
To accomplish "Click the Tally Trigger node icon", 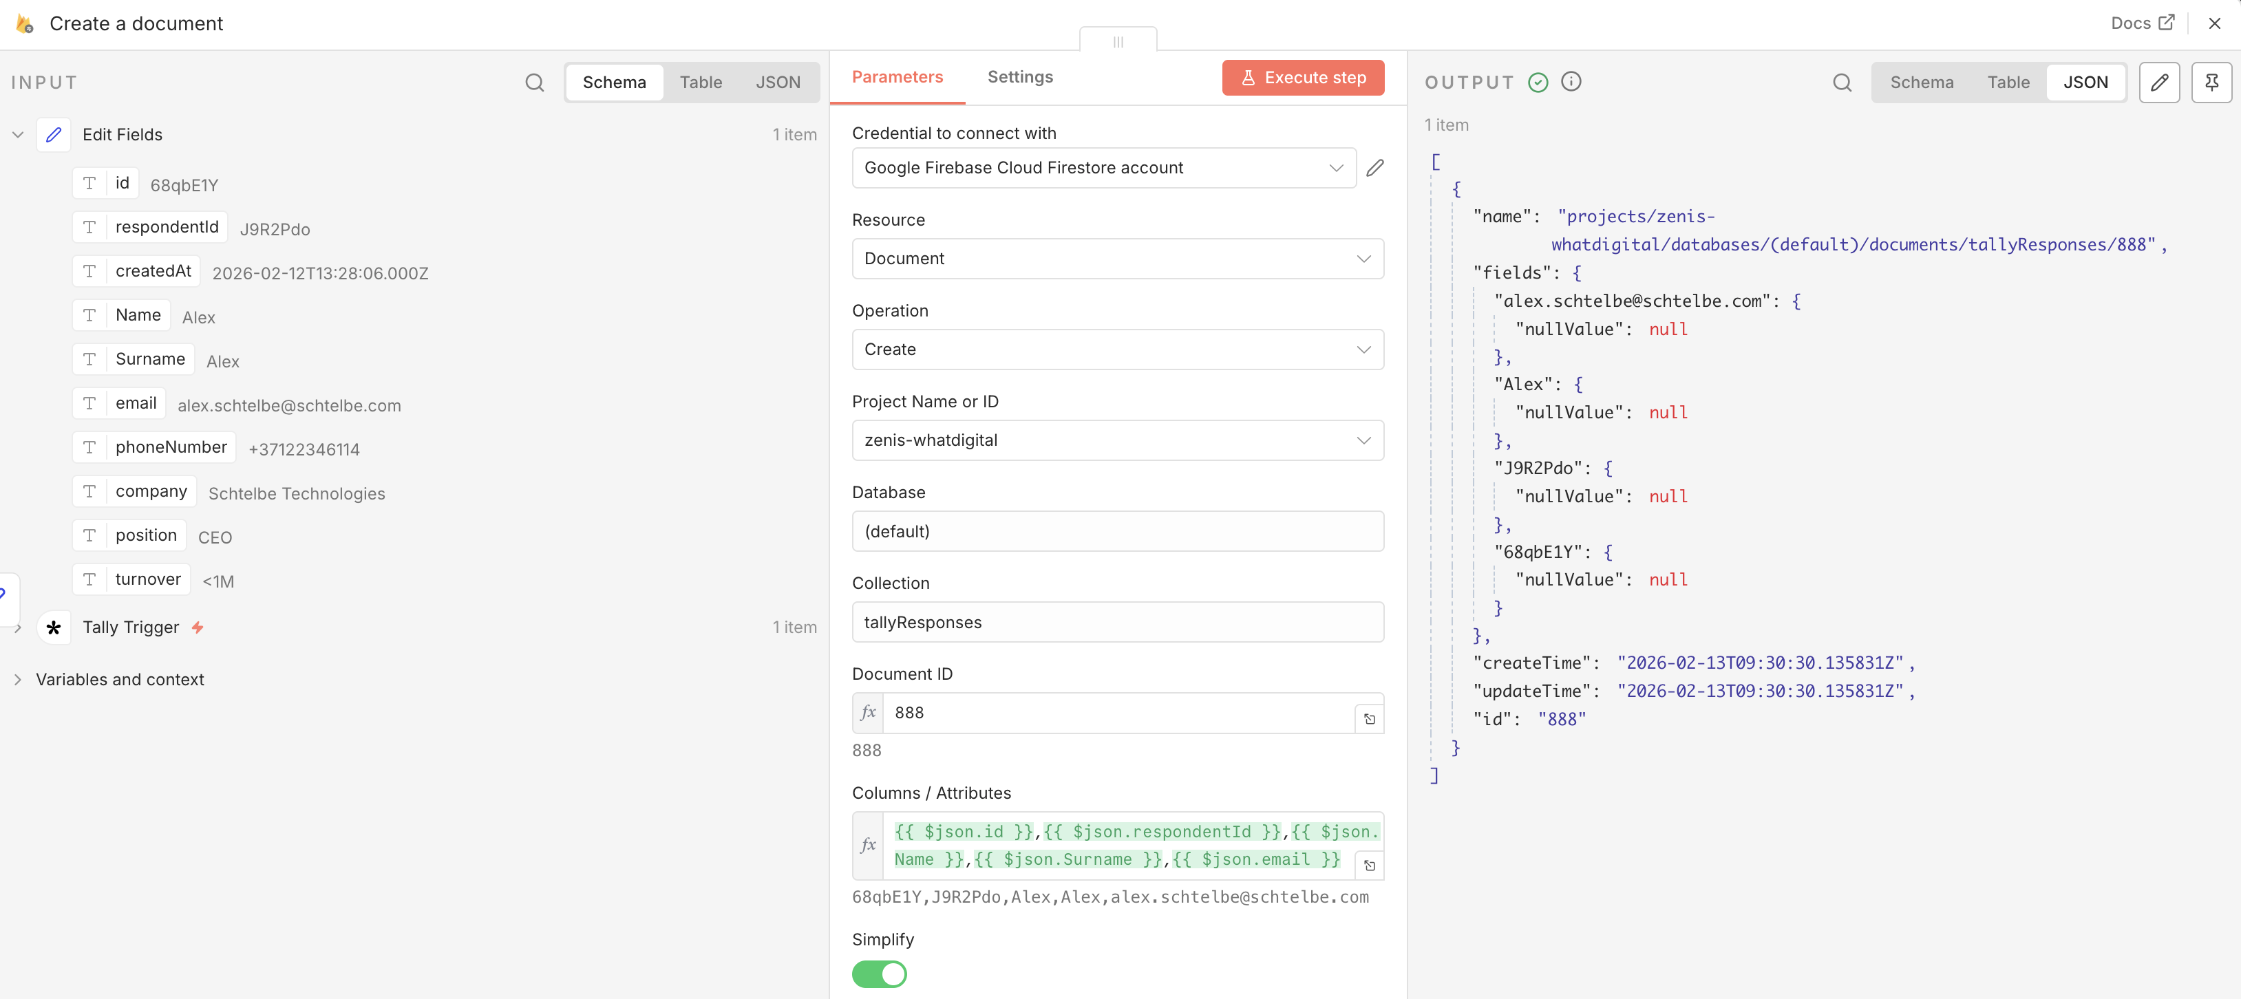I will pyautogui.click(x=54, y=627).
